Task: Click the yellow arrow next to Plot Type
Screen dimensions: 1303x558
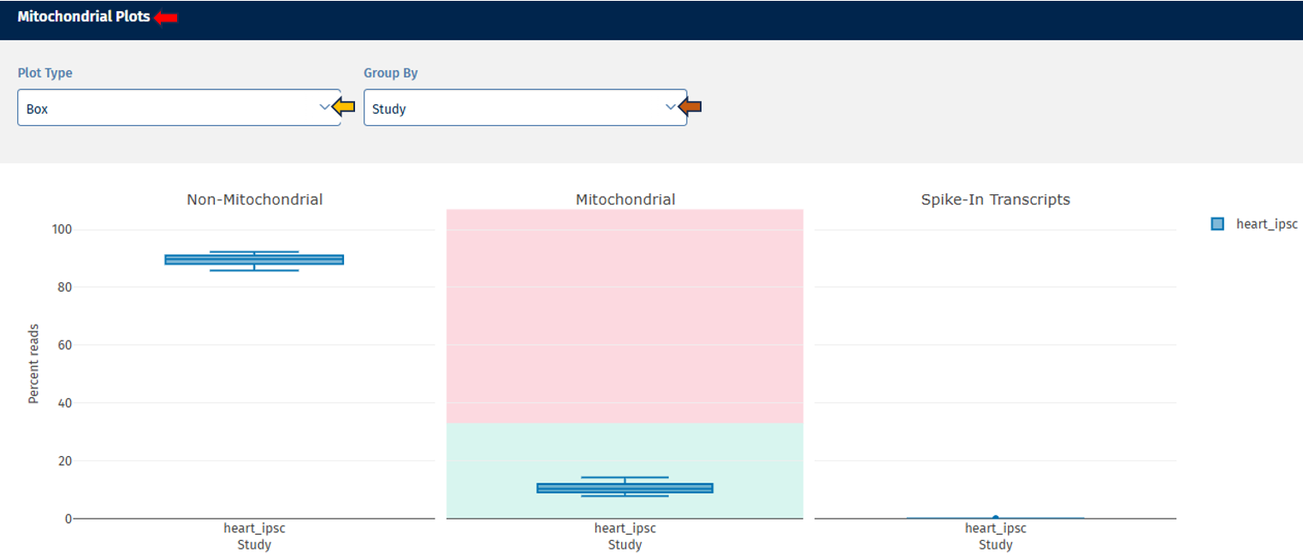Action: click(344, 107)
